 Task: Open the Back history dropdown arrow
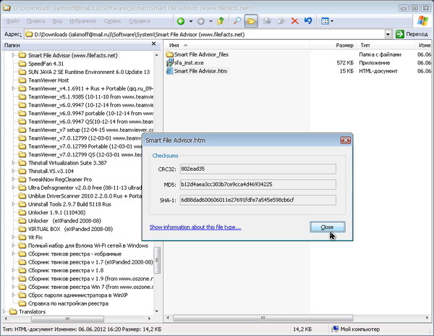[x=191, y=21]
